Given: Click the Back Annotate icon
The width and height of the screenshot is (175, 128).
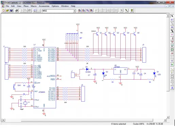Looking at the screenshot, I should pos(100,10).
